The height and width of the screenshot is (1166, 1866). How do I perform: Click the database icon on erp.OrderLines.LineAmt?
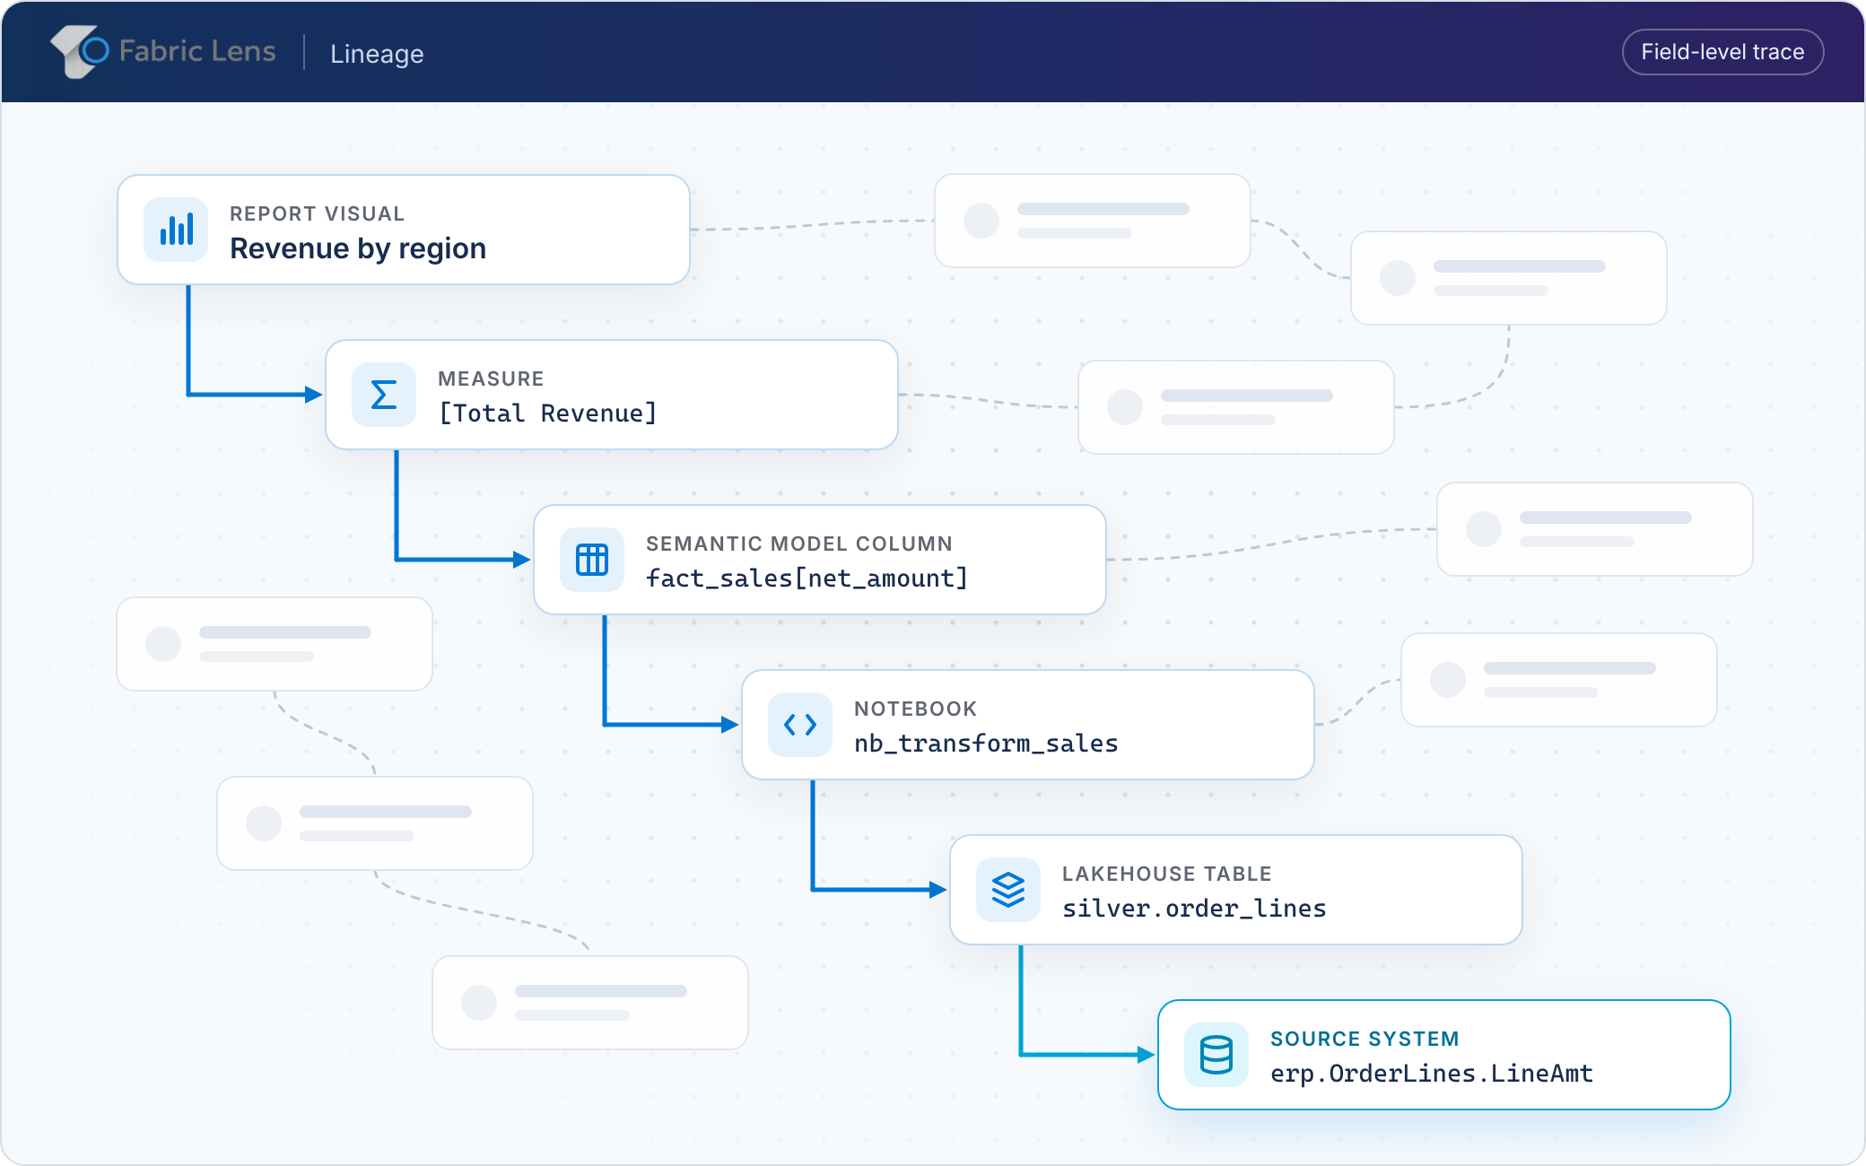(x=1216, y=1055)
